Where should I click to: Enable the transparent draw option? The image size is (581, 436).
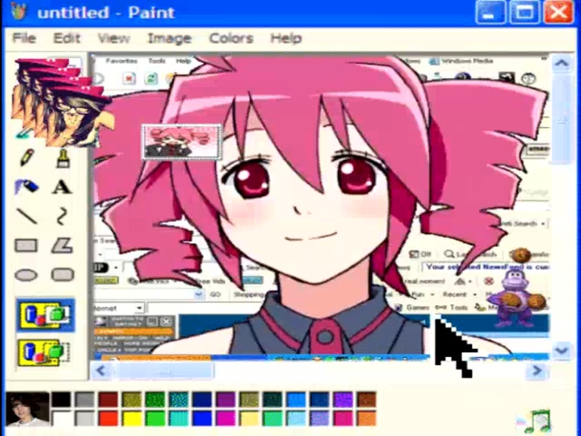pyautogui.click(x=44, y=352)
